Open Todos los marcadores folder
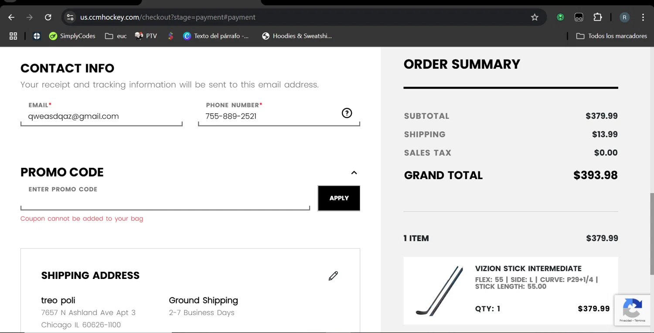654x333 pixels. [612, 36]
